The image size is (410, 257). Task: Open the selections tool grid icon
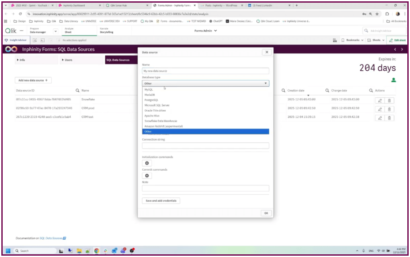pyautogui.click(x=335, y=40)
